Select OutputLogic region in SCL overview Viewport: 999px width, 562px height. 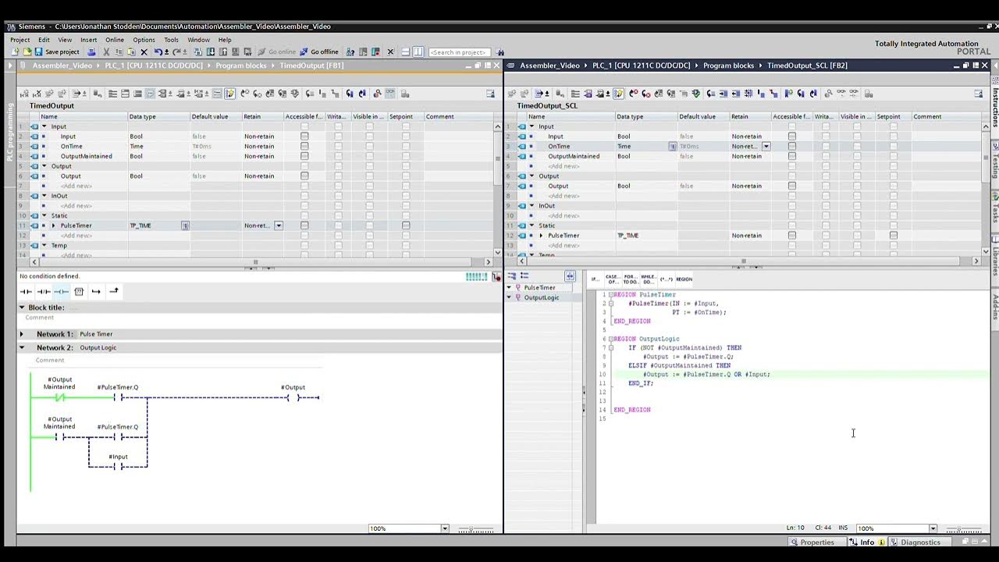(542, 297)
